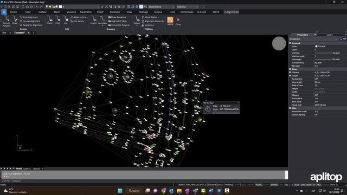
Task: Click Edit Vertex in the Edit group
Action: click(x=77, y=21)
